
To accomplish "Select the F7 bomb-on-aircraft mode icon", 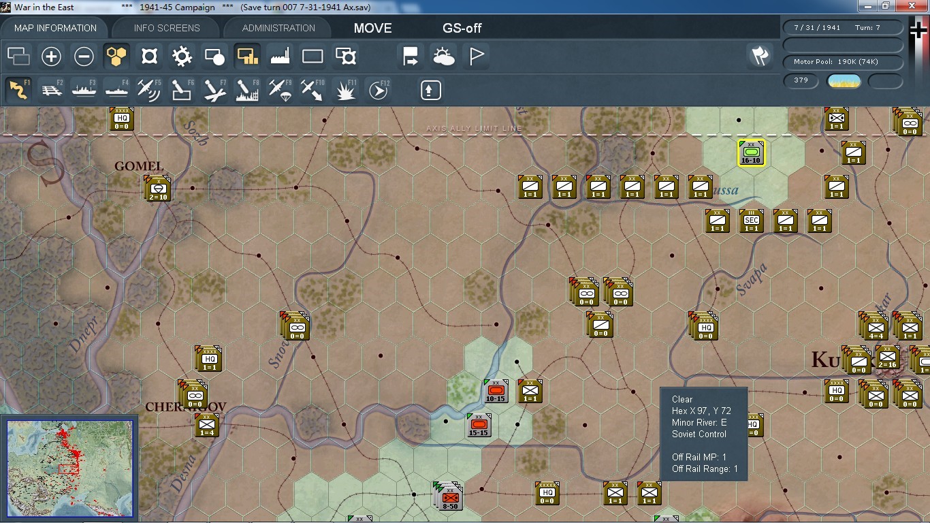I will click(215, 90).
